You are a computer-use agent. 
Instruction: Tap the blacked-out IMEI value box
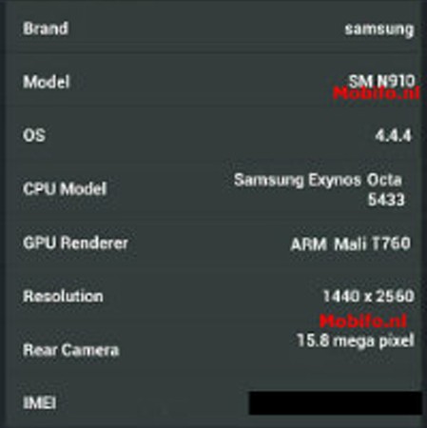point(336,403)
